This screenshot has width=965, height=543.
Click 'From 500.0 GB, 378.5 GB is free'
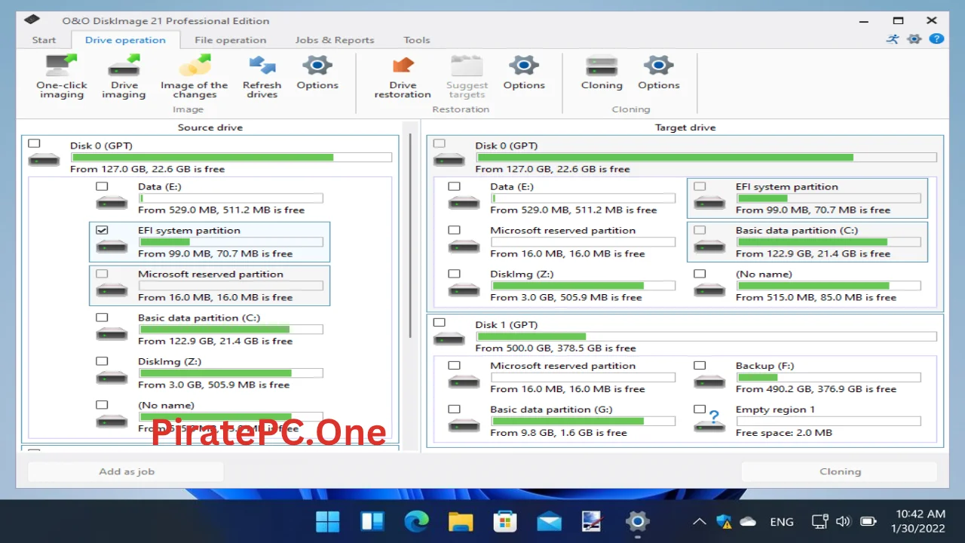pos(555,348)
